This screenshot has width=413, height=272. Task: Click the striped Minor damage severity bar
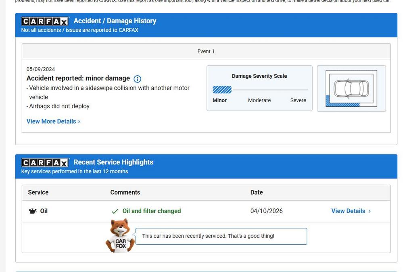(222, 90)
